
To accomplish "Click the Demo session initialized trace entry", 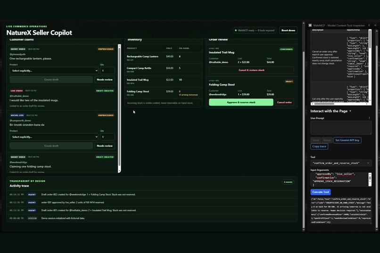I will [152, 218].
